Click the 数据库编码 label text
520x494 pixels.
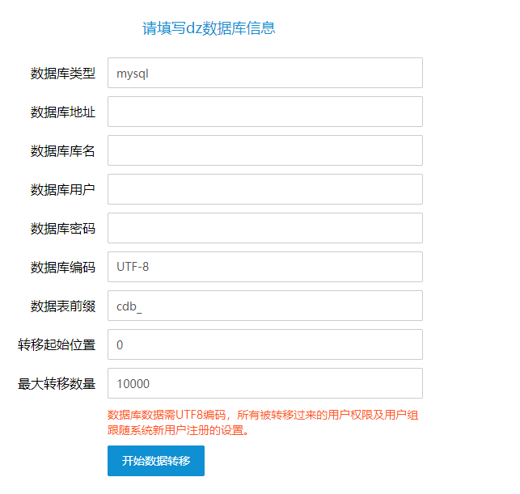(63, 268)
